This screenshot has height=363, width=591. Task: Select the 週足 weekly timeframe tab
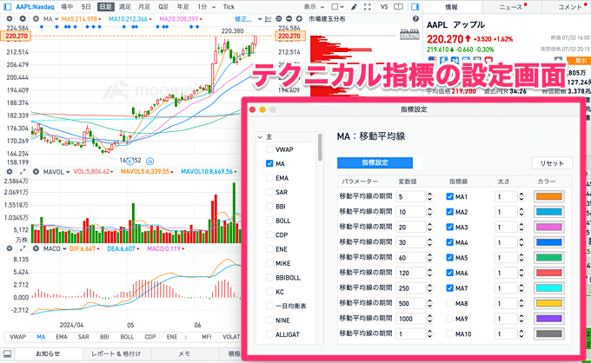pos(125,7)
